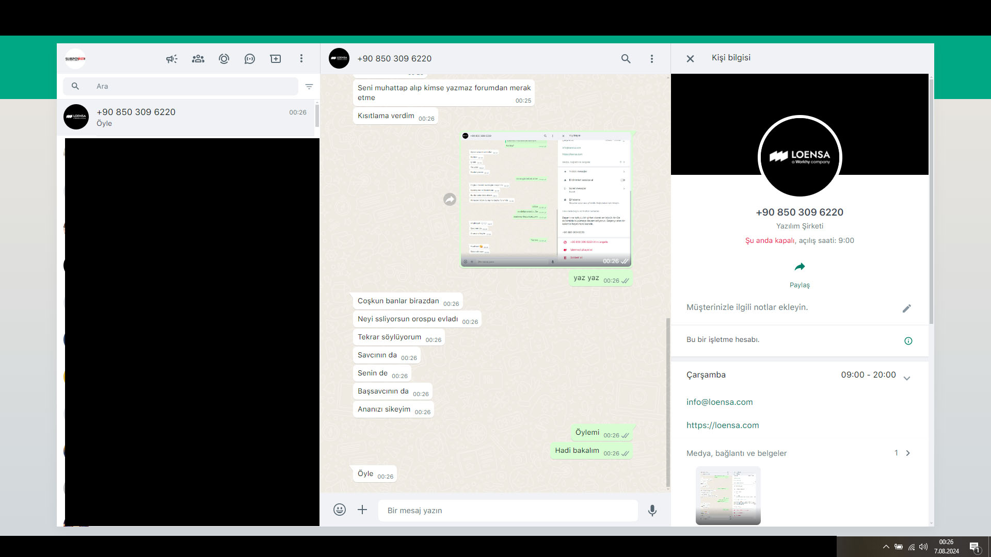Click the Paylaş label
Screen dimensions: 991x557
click(800, 285)
